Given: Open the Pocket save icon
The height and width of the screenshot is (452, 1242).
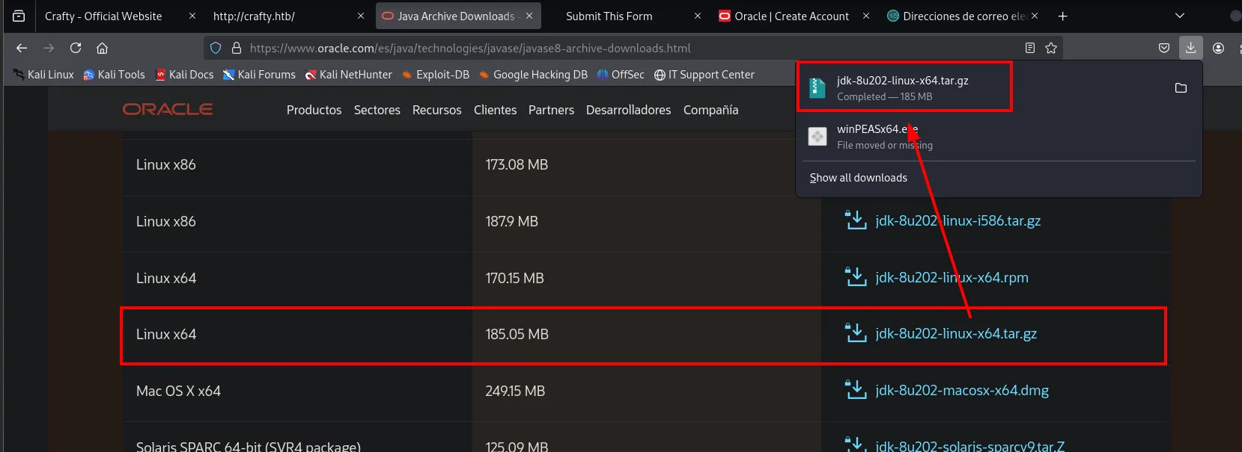Looking at the screenshot, I should click(x=1164, y=48).
